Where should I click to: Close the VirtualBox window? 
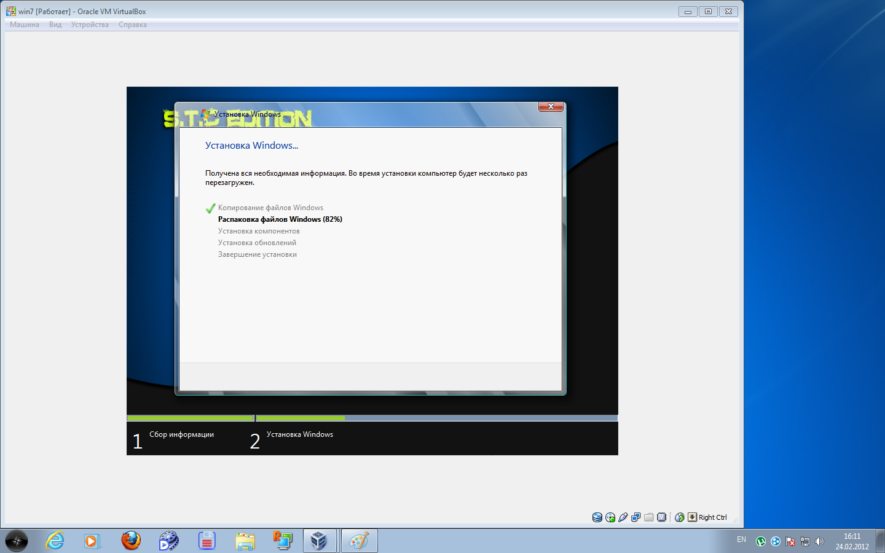click(728, 11)
